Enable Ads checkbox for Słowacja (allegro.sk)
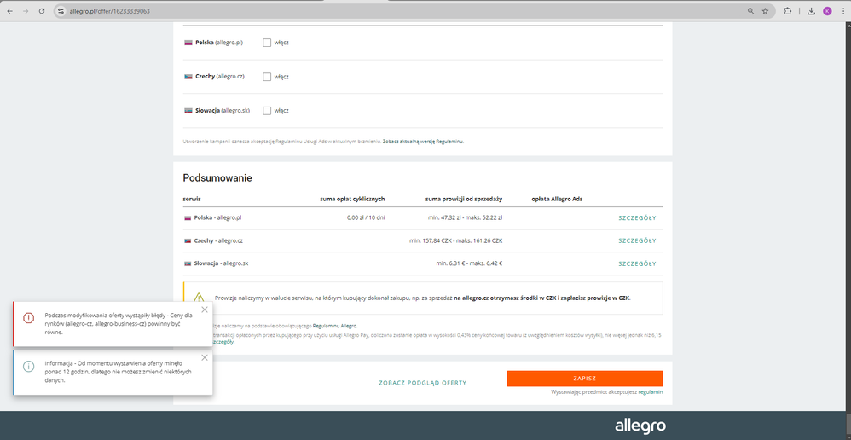 267,111
